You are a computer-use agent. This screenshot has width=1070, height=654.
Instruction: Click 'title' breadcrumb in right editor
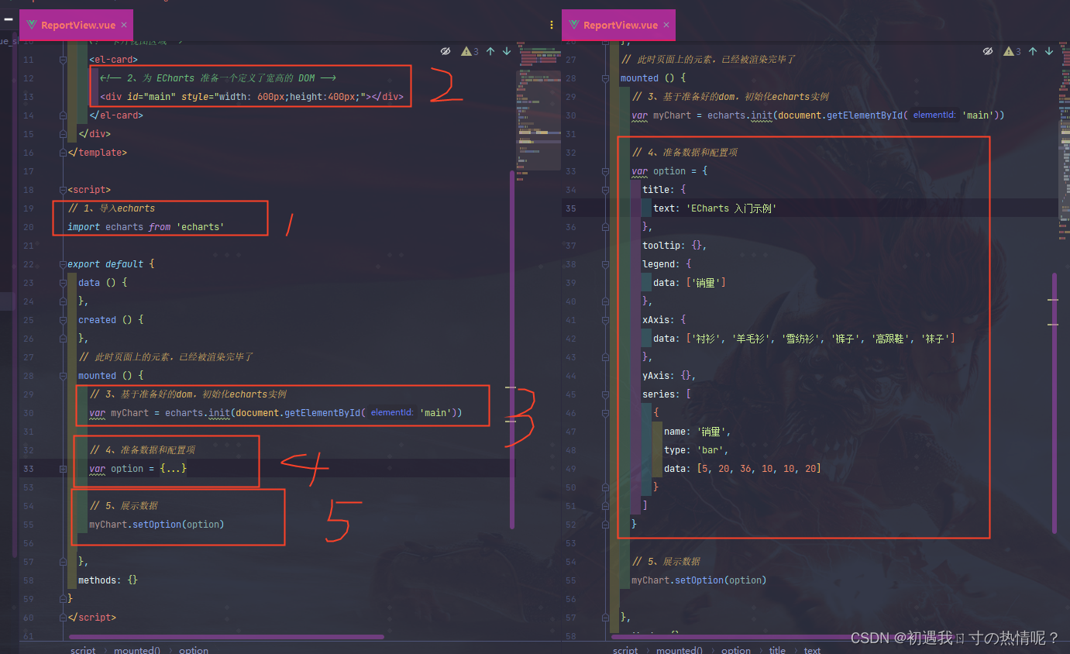coord(777,649)
